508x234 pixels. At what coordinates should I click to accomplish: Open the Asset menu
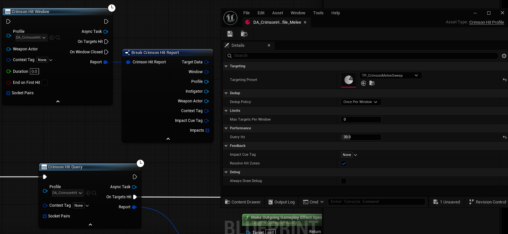(278, 13)
